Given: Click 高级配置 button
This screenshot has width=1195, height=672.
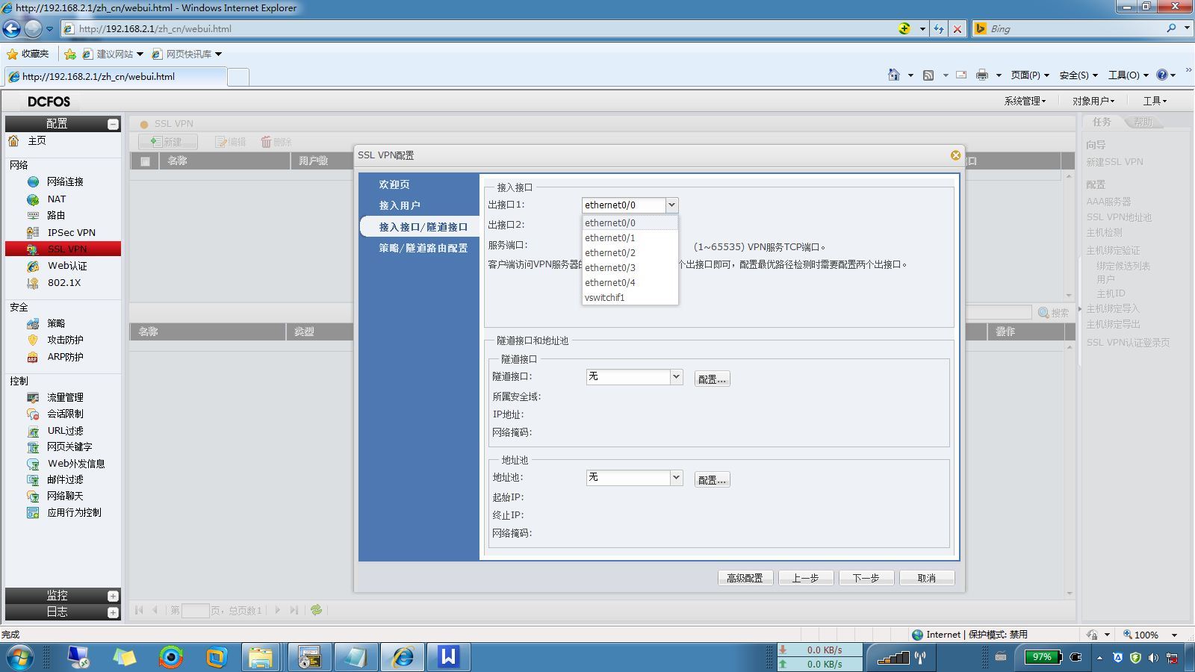Looking at the screenshot, I should point(745,578).
